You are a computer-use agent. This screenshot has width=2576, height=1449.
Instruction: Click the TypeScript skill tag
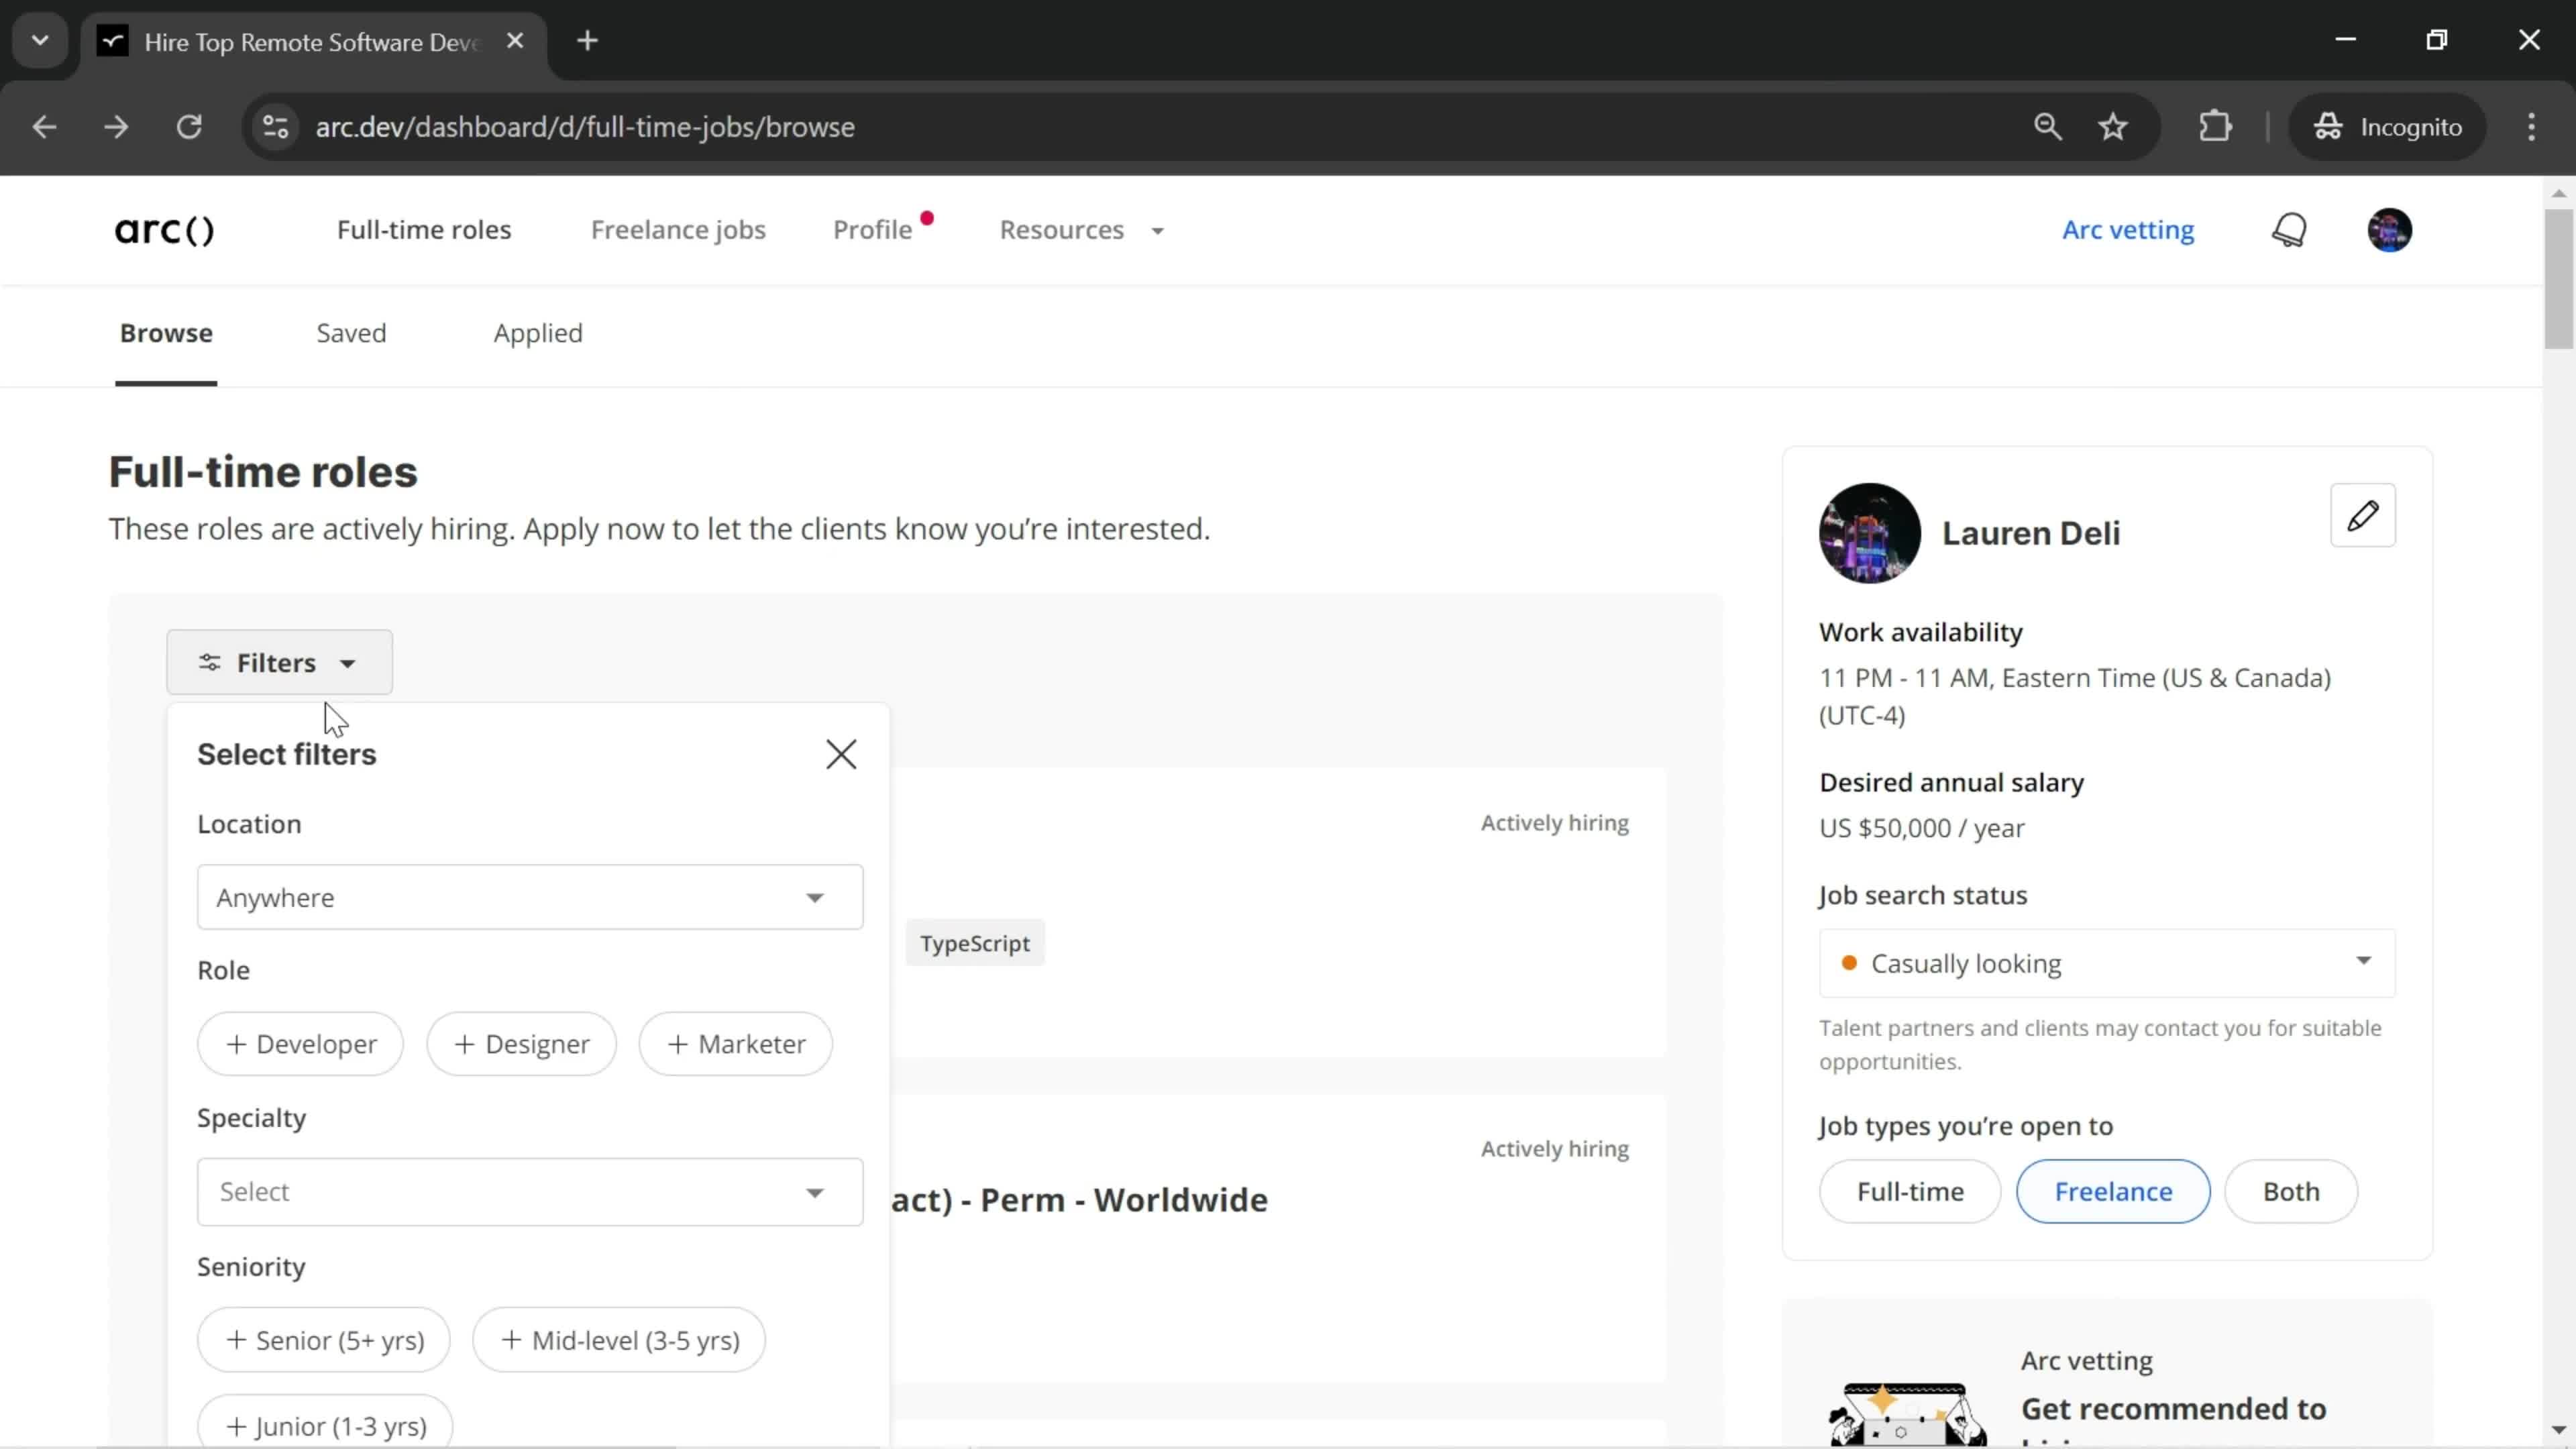975,943
